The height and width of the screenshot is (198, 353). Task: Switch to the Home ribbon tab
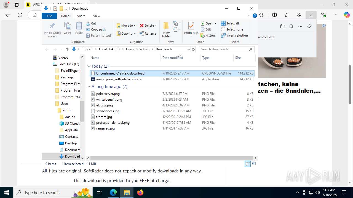click(x=65, y=16)
